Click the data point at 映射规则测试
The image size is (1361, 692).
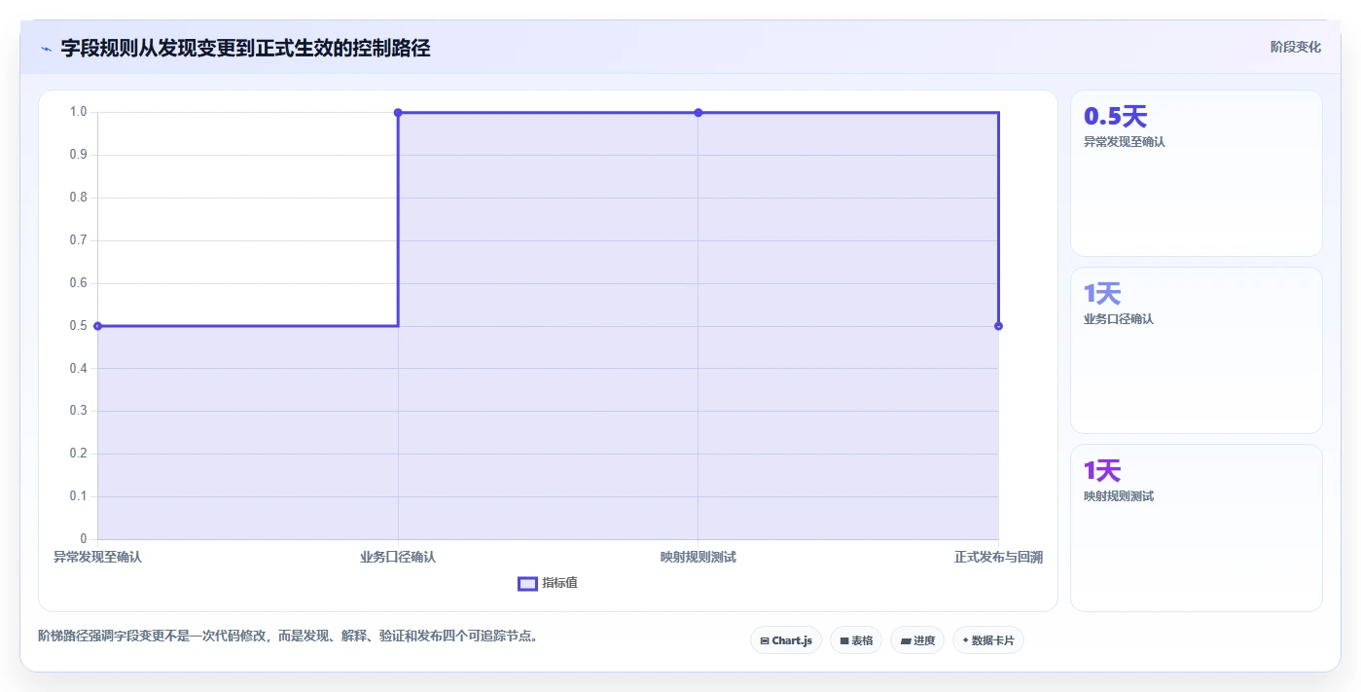tap(698, 113)
